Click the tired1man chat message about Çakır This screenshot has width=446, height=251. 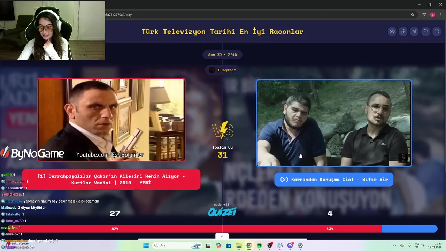coord(50,201)
